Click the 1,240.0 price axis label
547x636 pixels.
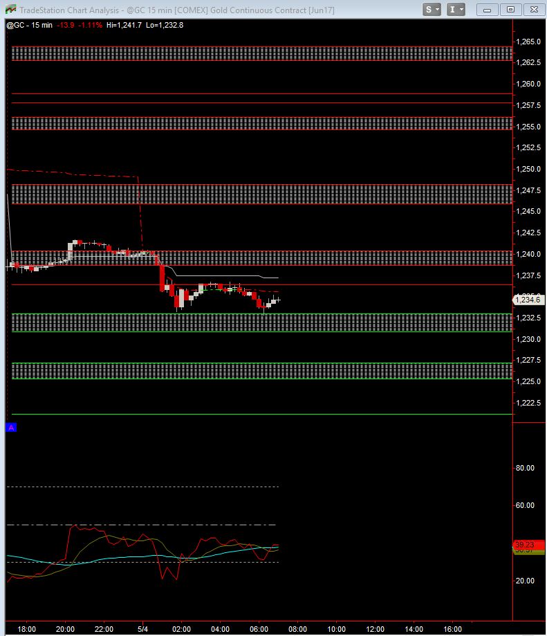pos(528,254)
